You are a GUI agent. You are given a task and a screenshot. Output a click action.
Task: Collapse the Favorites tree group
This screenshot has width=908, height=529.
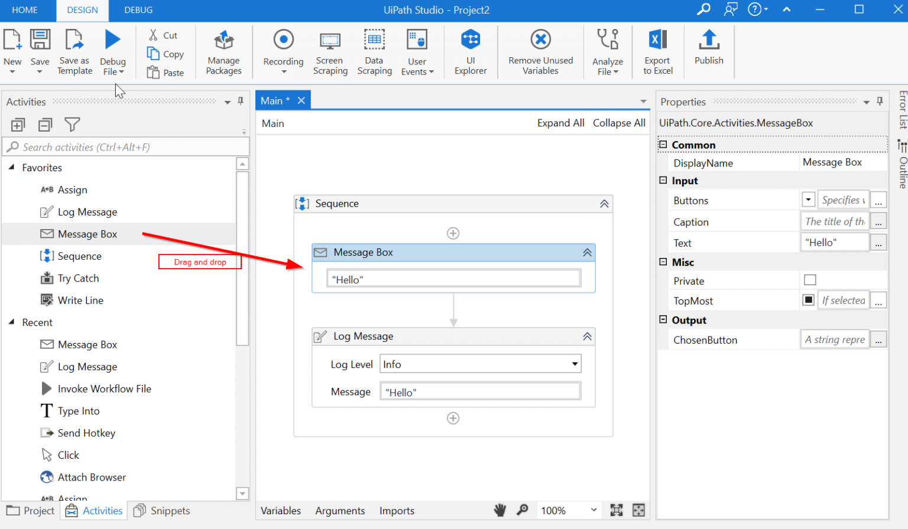pos(11,168)
